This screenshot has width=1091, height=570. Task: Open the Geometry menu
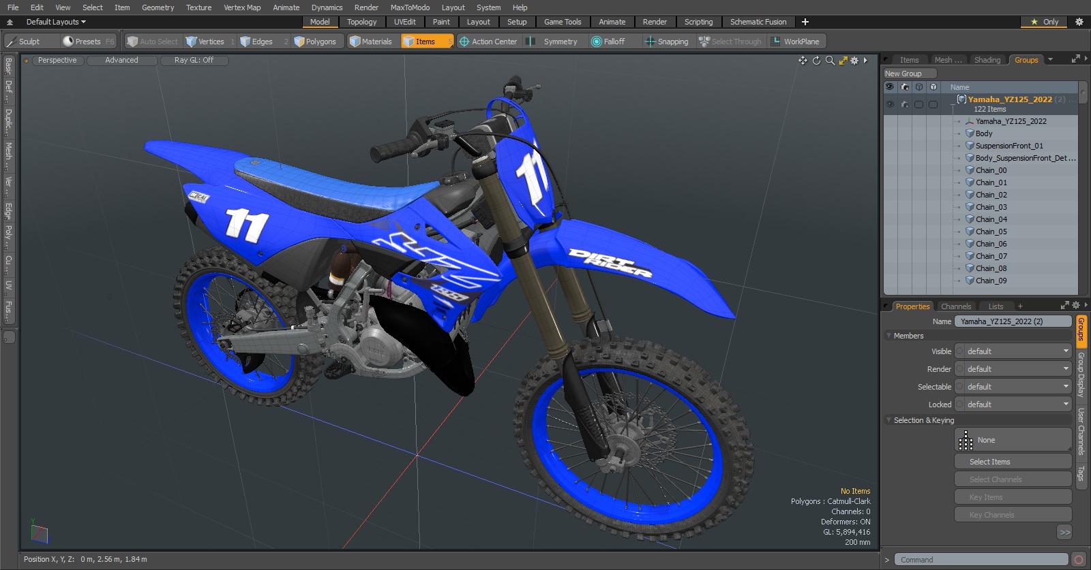pos(158,7)
